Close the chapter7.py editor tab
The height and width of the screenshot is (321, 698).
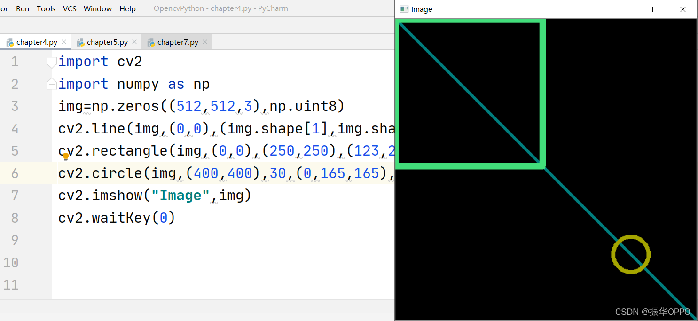[x=205, y=42]
